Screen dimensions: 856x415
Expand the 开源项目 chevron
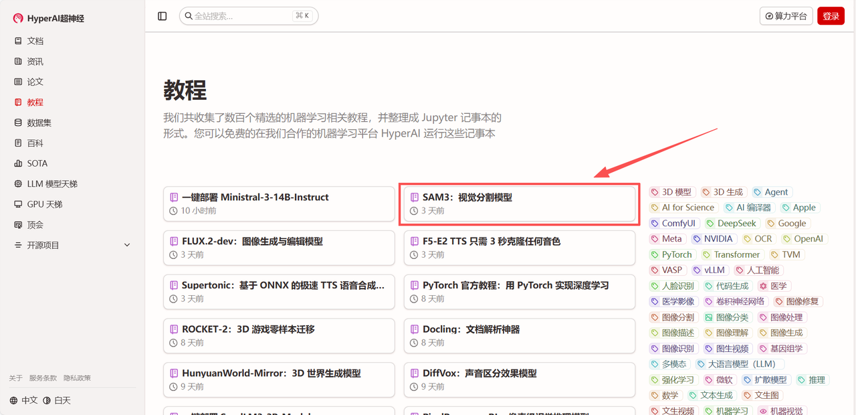127,246
